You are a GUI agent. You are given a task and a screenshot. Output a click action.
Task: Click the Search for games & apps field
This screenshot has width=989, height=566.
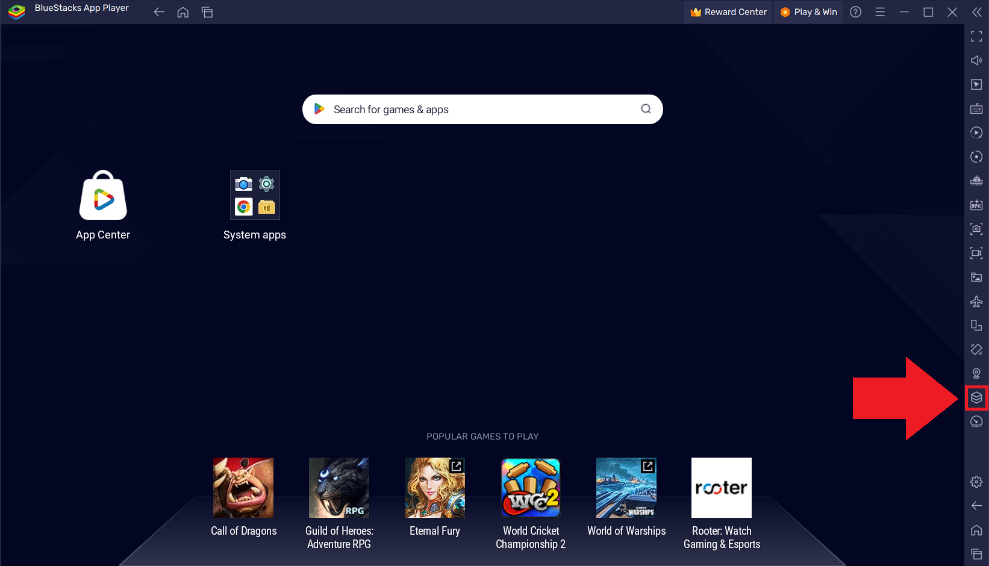click(x=482, y=109)
